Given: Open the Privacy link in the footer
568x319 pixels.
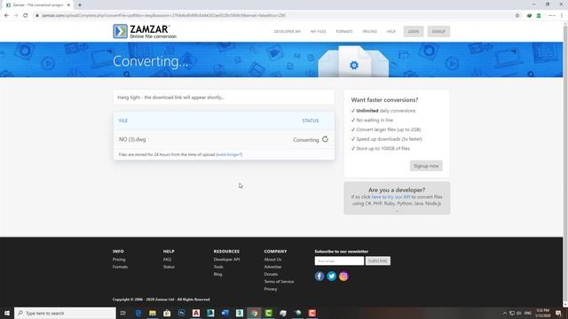Looking at the screenshot, I should [271, 289].
